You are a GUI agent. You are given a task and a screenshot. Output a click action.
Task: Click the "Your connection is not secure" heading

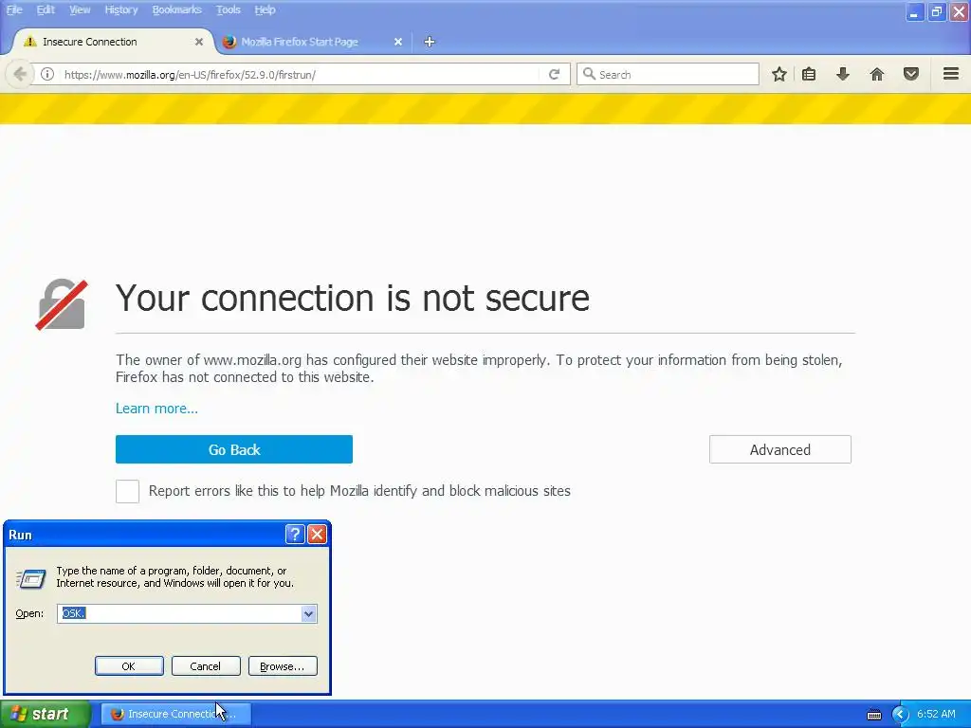coord(353,299)
